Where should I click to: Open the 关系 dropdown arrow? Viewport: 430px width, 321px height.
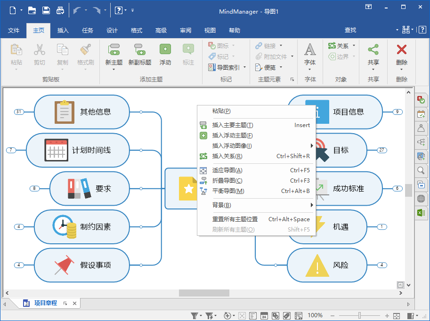[x=354, y=46]
